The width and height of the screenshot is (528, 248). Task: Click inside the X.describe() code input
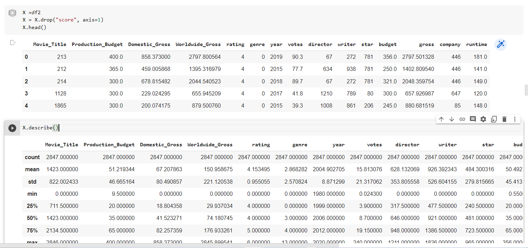(x=270, y=128)
